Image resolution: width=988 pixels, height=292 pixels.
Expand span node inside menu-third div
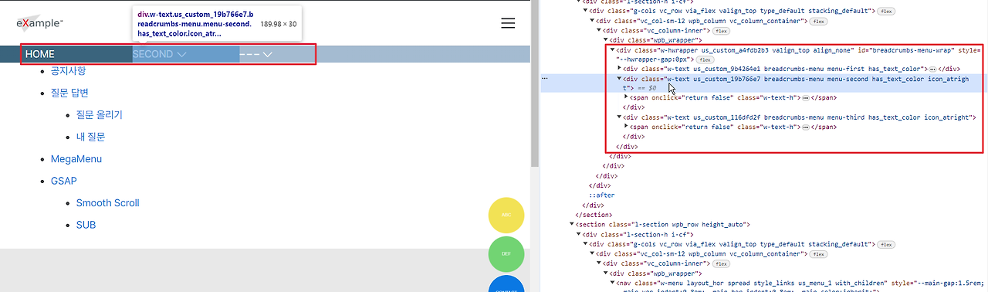tap(627, 127)
